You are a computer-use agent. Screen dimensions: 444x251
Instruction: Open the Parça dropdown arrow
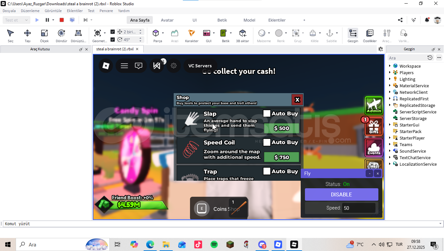point(163,33)
